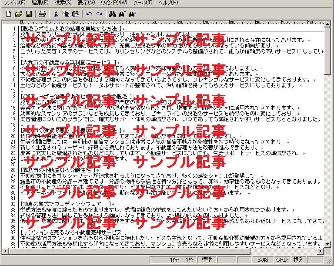Find next with binoculars down-arrow icon
This screenshot has height=266, width=334.
(x=133, y=14)
